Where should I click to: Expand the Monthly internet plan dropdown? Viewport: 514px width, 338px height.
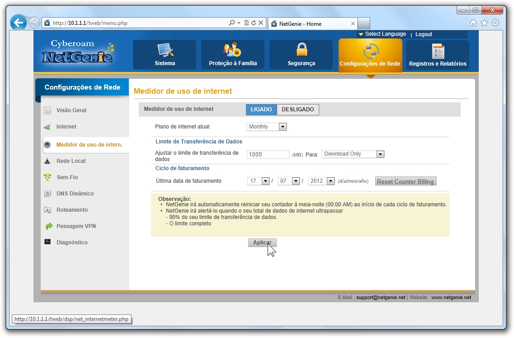coord(283,127)
